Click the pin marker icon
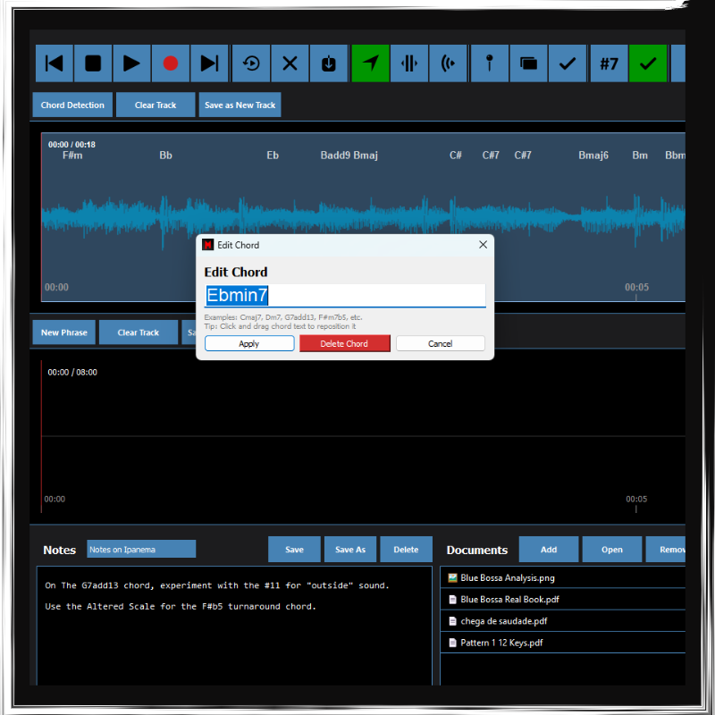The height and width of the screenshot is (715, 715). (x=490, y=63)
